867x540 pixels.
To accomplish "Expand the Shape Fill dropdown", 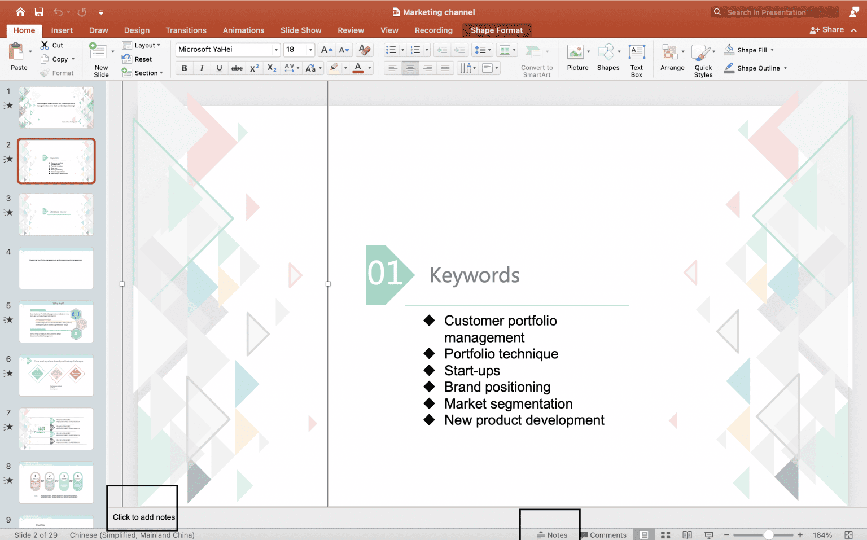I will (x=772, y=49).
